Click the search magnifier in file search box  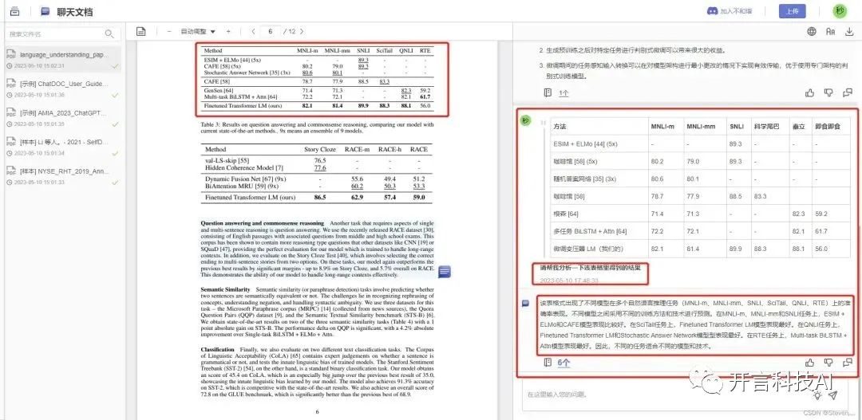[109, 34]
